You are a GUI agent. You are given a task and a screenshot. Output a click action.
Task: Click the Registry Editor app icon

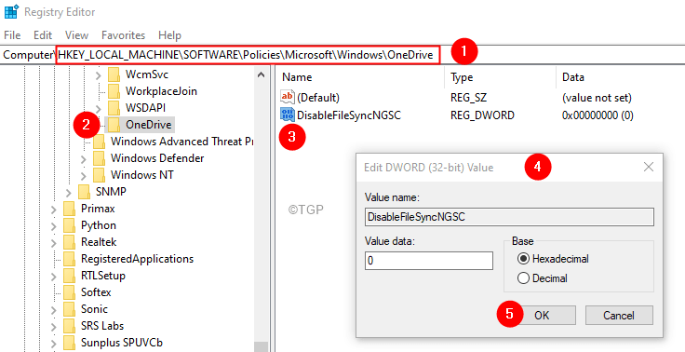(x=11, y=12)
